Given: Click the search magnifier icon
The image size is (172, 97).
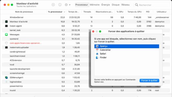Looking at the screenshot, I should 137,5.
